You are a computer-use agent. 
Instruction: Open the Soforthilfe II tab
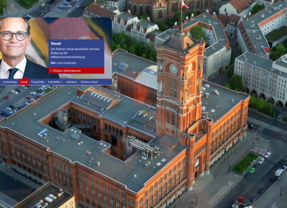[x=55, y=82]
